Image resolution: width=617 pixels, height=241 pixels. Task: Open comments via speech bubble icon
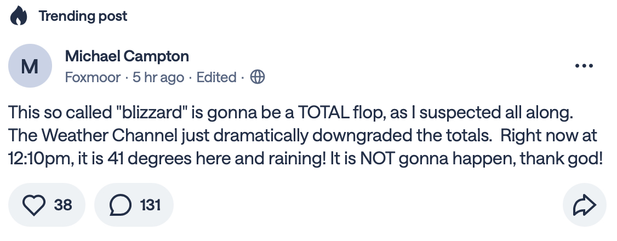pyautogui.click(x=118, y=205)
